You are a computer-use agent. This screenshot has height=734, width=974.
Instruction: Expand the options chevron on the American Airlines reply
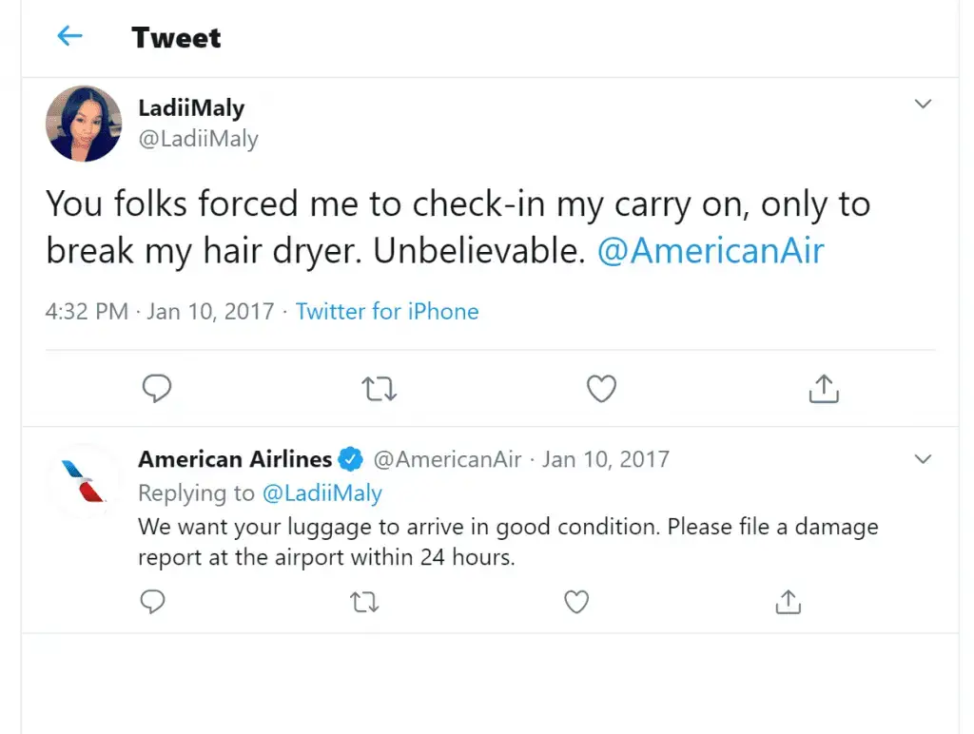point(923,460)
